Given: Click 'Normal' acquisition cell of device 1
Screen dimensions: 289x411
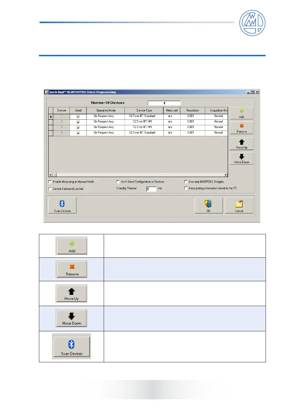Looking at the screenshot, I should coord(217,116).
